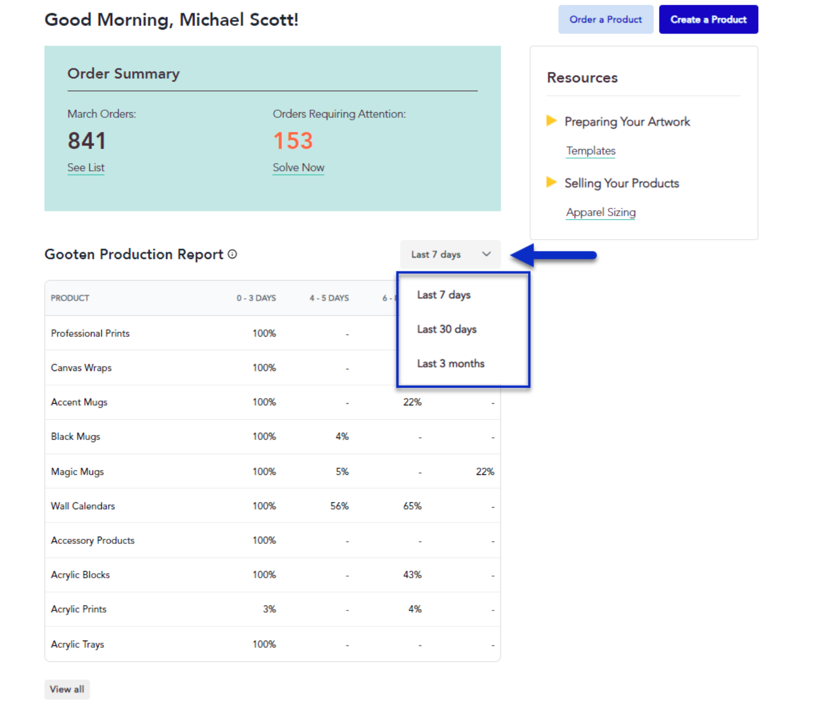Viewport: 821px width, 717px height.
Task: Click the View all button
Action: click(67, 689)
